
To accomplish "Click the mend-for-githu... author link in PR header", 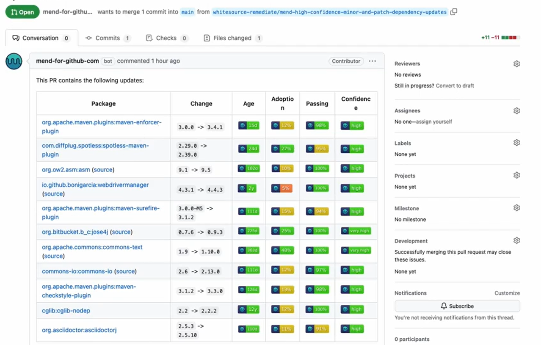I will pyautogui.click(x=68, y=12).
